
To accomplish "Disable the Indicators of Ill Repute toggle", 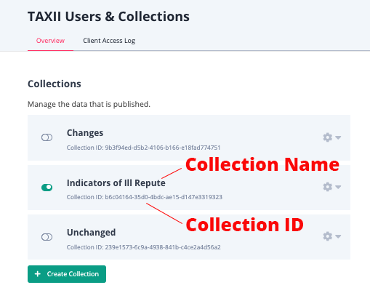I will [x=47, y=188].
